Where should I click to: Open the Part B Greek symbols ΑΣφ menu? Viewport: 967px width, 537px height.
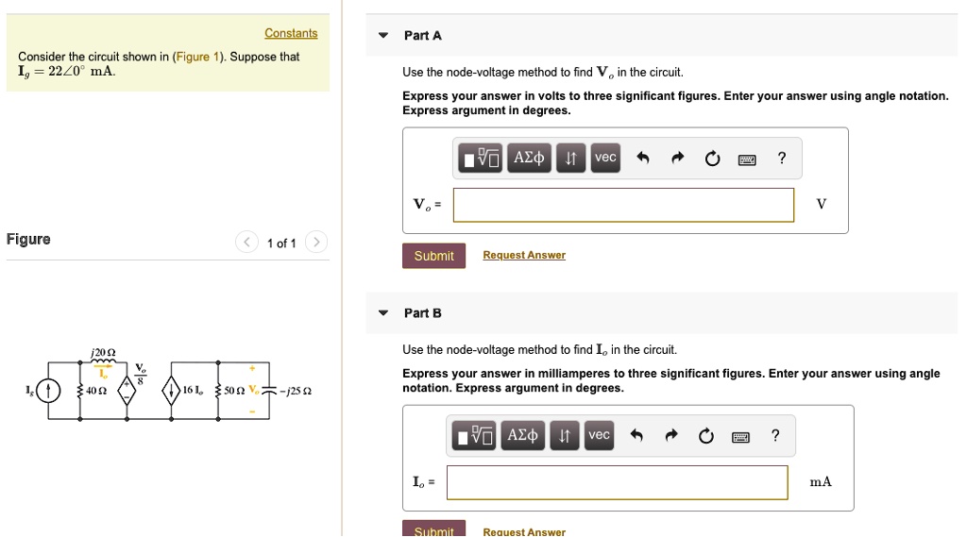[523, 435]
